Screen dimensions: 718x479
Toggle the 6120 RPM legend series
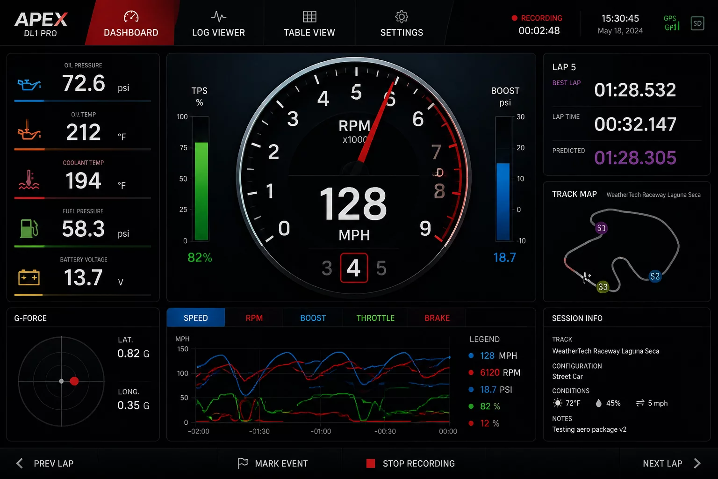click(495, 372)
